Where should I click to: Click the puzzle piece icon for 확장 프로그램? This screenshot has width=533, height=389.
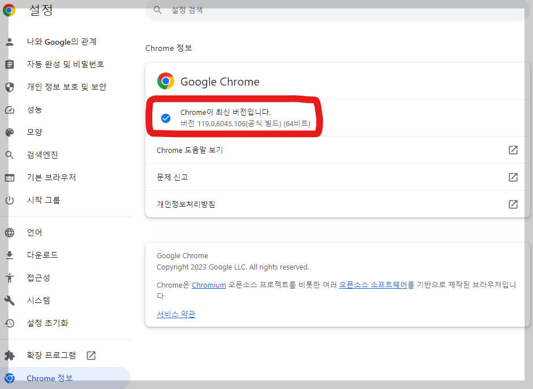point(10,356)
